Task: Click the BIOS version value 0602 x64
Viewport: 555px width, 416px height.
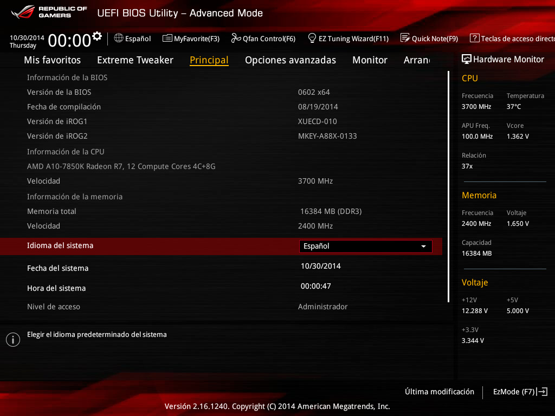Action: point(314,92)
